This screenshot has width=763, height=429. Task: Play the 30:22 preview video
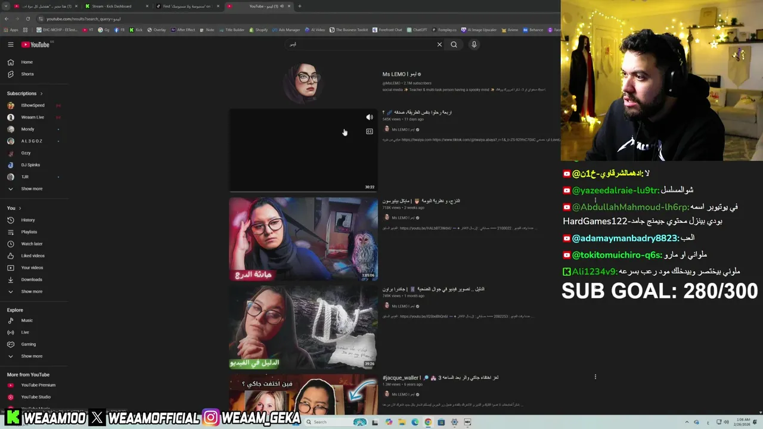303,150
